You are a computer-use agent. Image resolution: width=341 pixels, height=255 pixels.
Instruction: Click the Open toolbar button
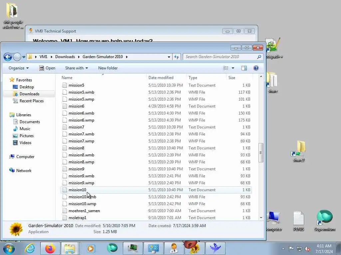[47, 68]
